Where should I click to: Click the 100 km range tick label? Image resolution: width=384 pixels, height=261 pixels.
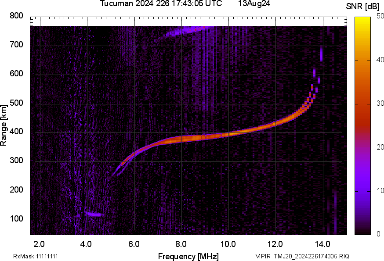coord(16,219)
